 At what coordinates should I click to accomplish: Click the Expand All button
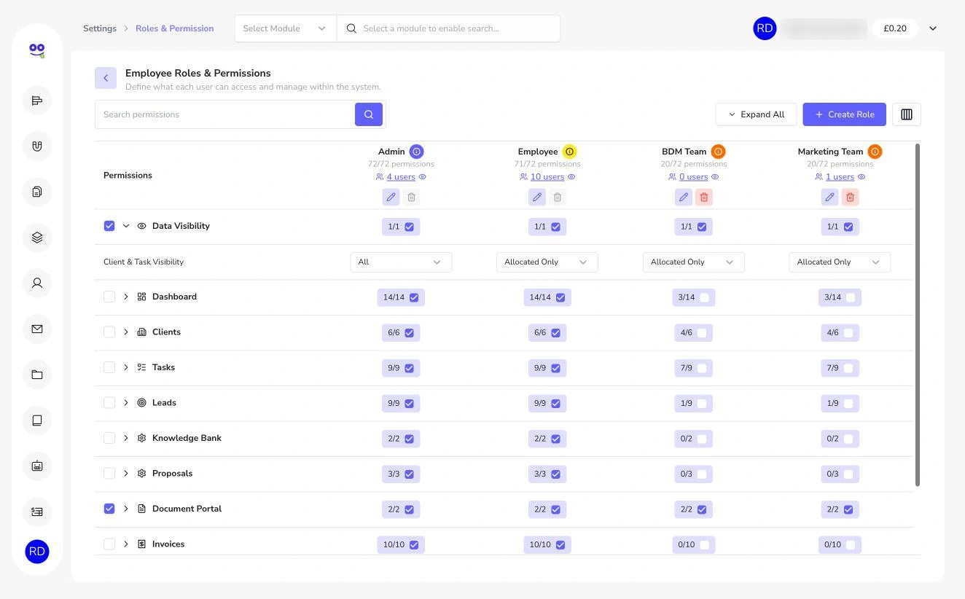[757, 114]
